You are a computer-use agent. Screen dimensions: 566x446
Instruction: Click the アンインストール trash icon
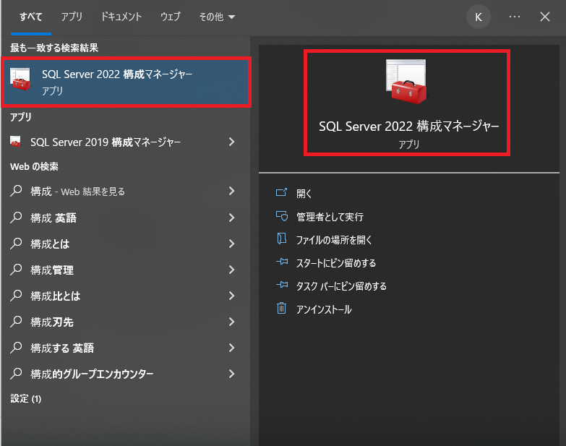pos(282,308)
